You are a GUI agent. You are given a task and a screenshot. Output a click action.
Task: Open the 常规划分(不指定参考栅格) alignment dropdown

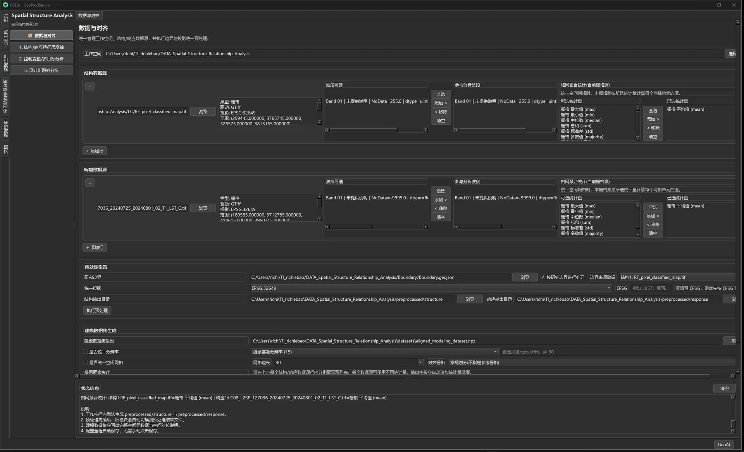592,363
